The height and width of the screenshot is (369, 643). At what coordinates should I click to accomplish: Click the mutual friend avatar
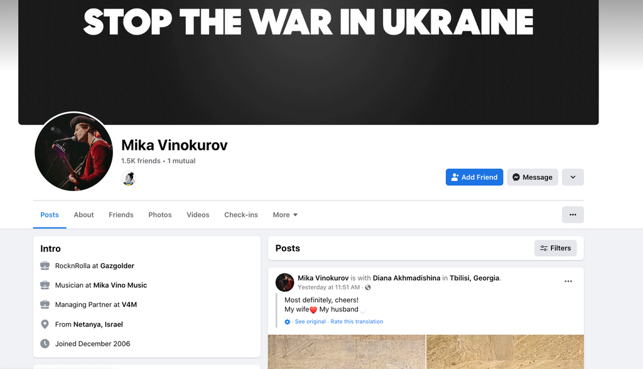click(128, 179)
